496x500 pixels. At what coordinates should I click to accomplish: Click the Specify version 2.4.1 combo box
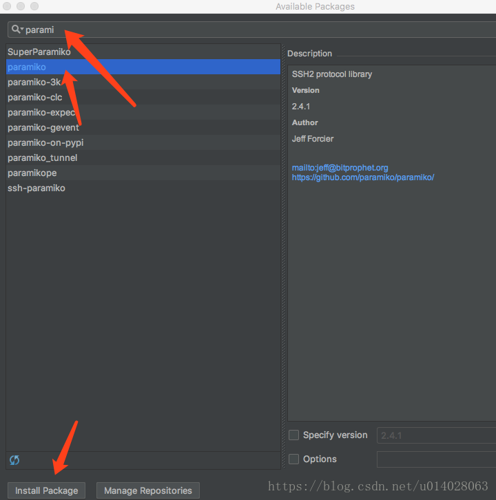click(436, 435)
